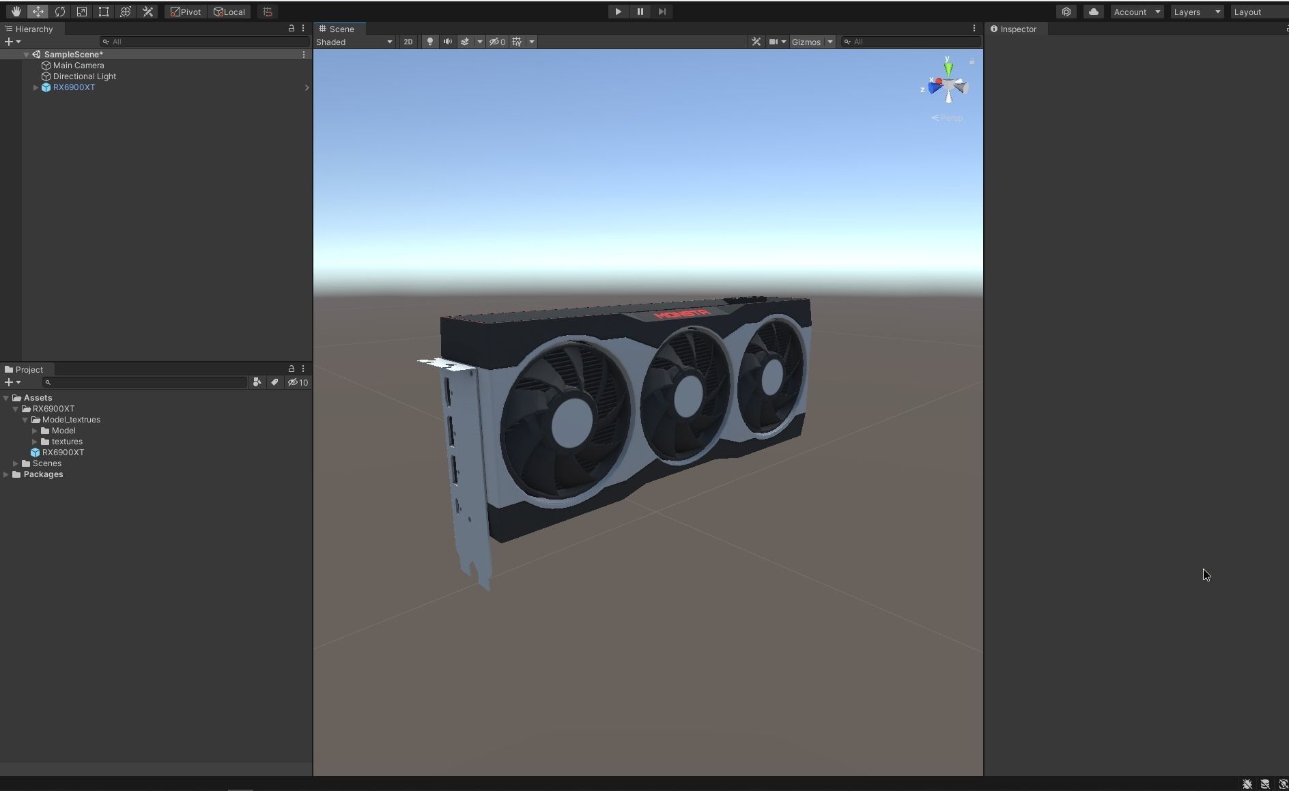
Task: Open Project panel options menu
Action: point(303,369)
